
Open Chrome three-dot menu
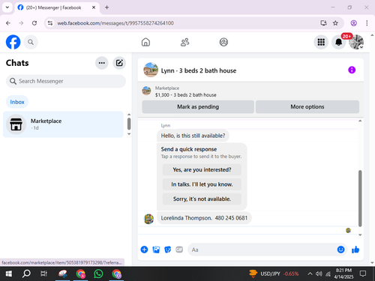367,23
